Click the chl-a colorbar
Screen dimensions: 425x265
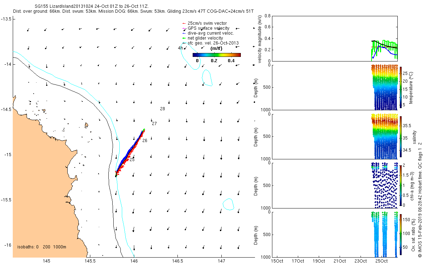(401, 185)
